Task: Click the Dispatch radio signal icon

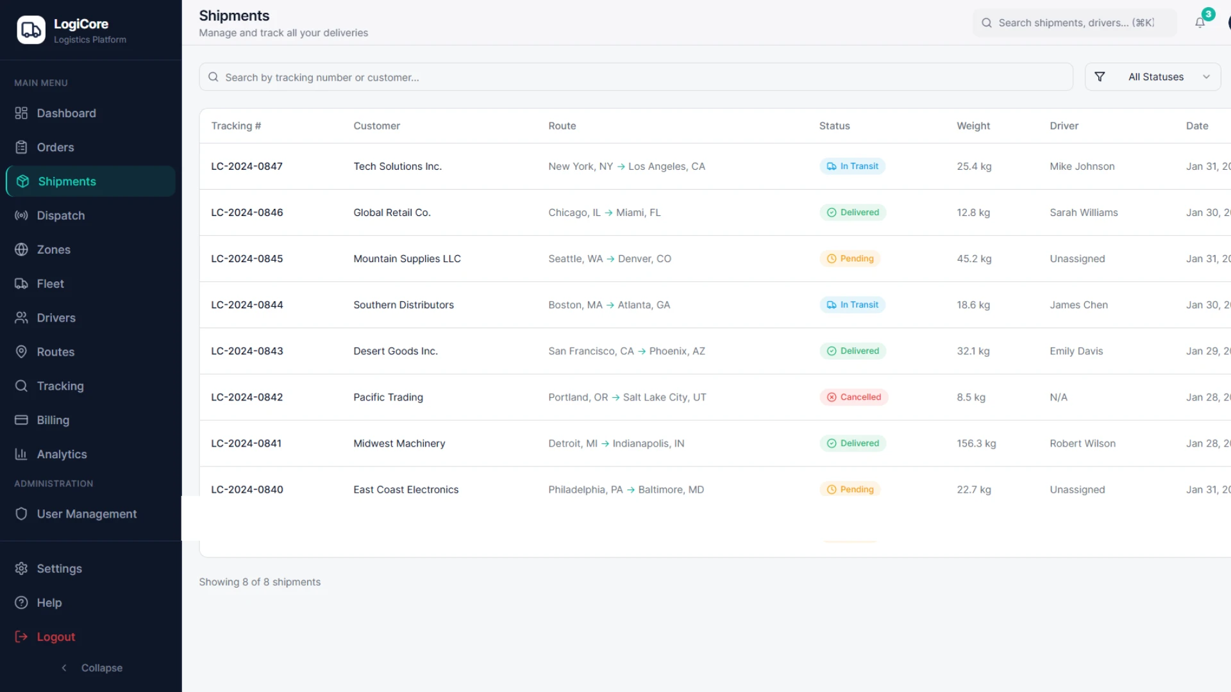Action: point(21,215)
